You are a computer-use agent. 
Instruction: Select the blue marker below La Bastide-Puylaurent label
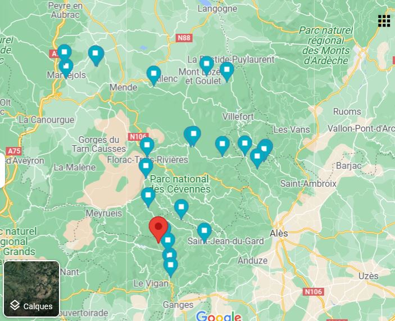tap(227, 72)
